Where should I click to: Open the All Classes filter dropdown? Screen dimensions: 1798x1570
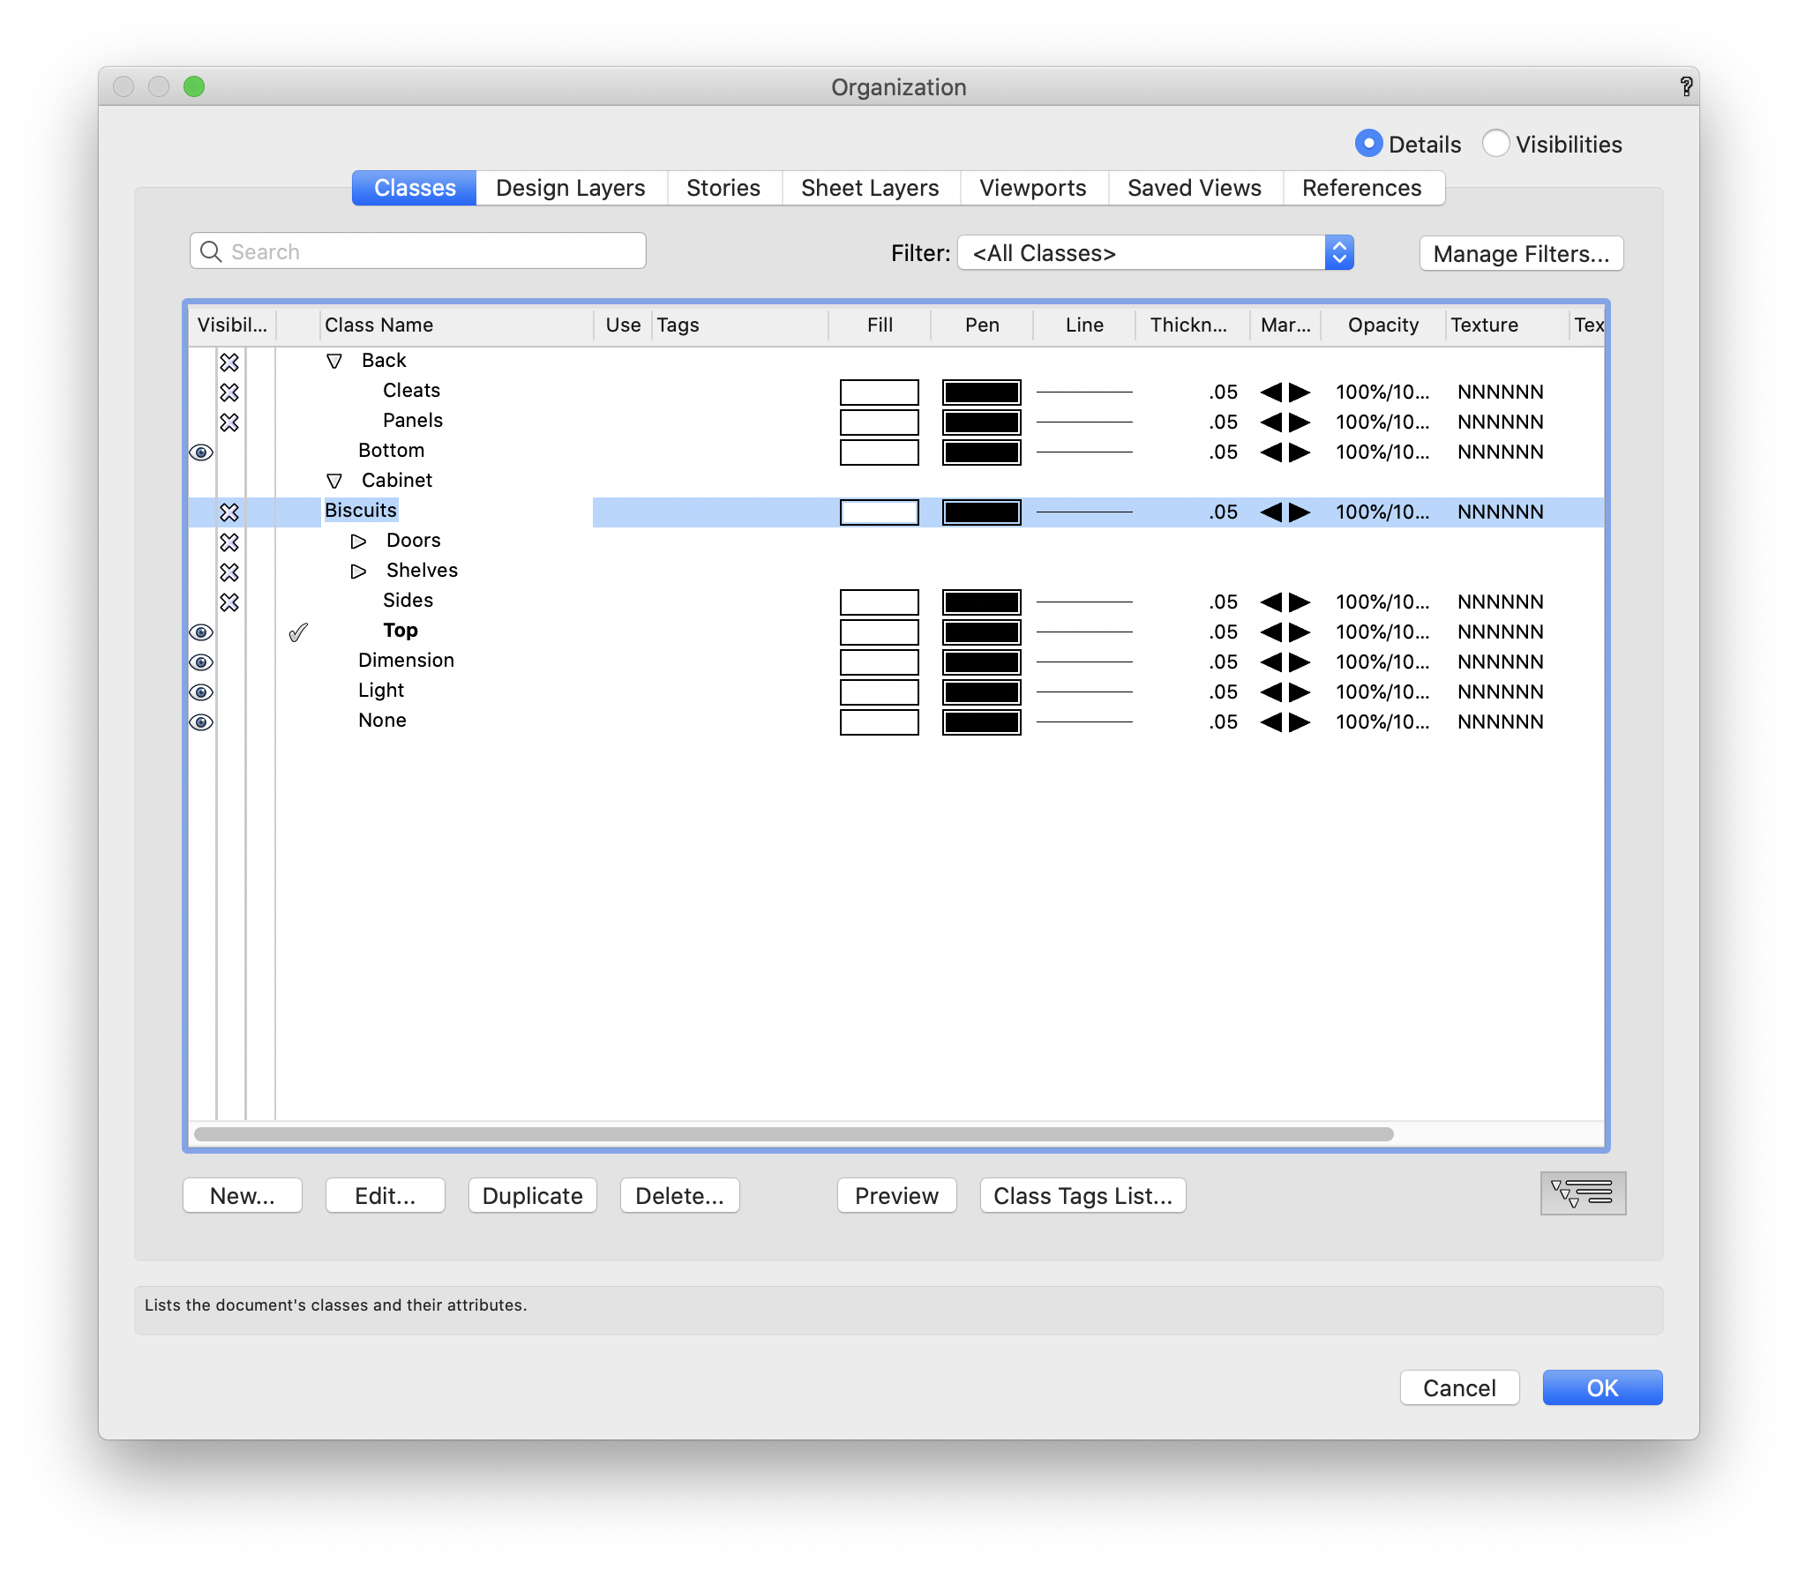coord(1339,253)
